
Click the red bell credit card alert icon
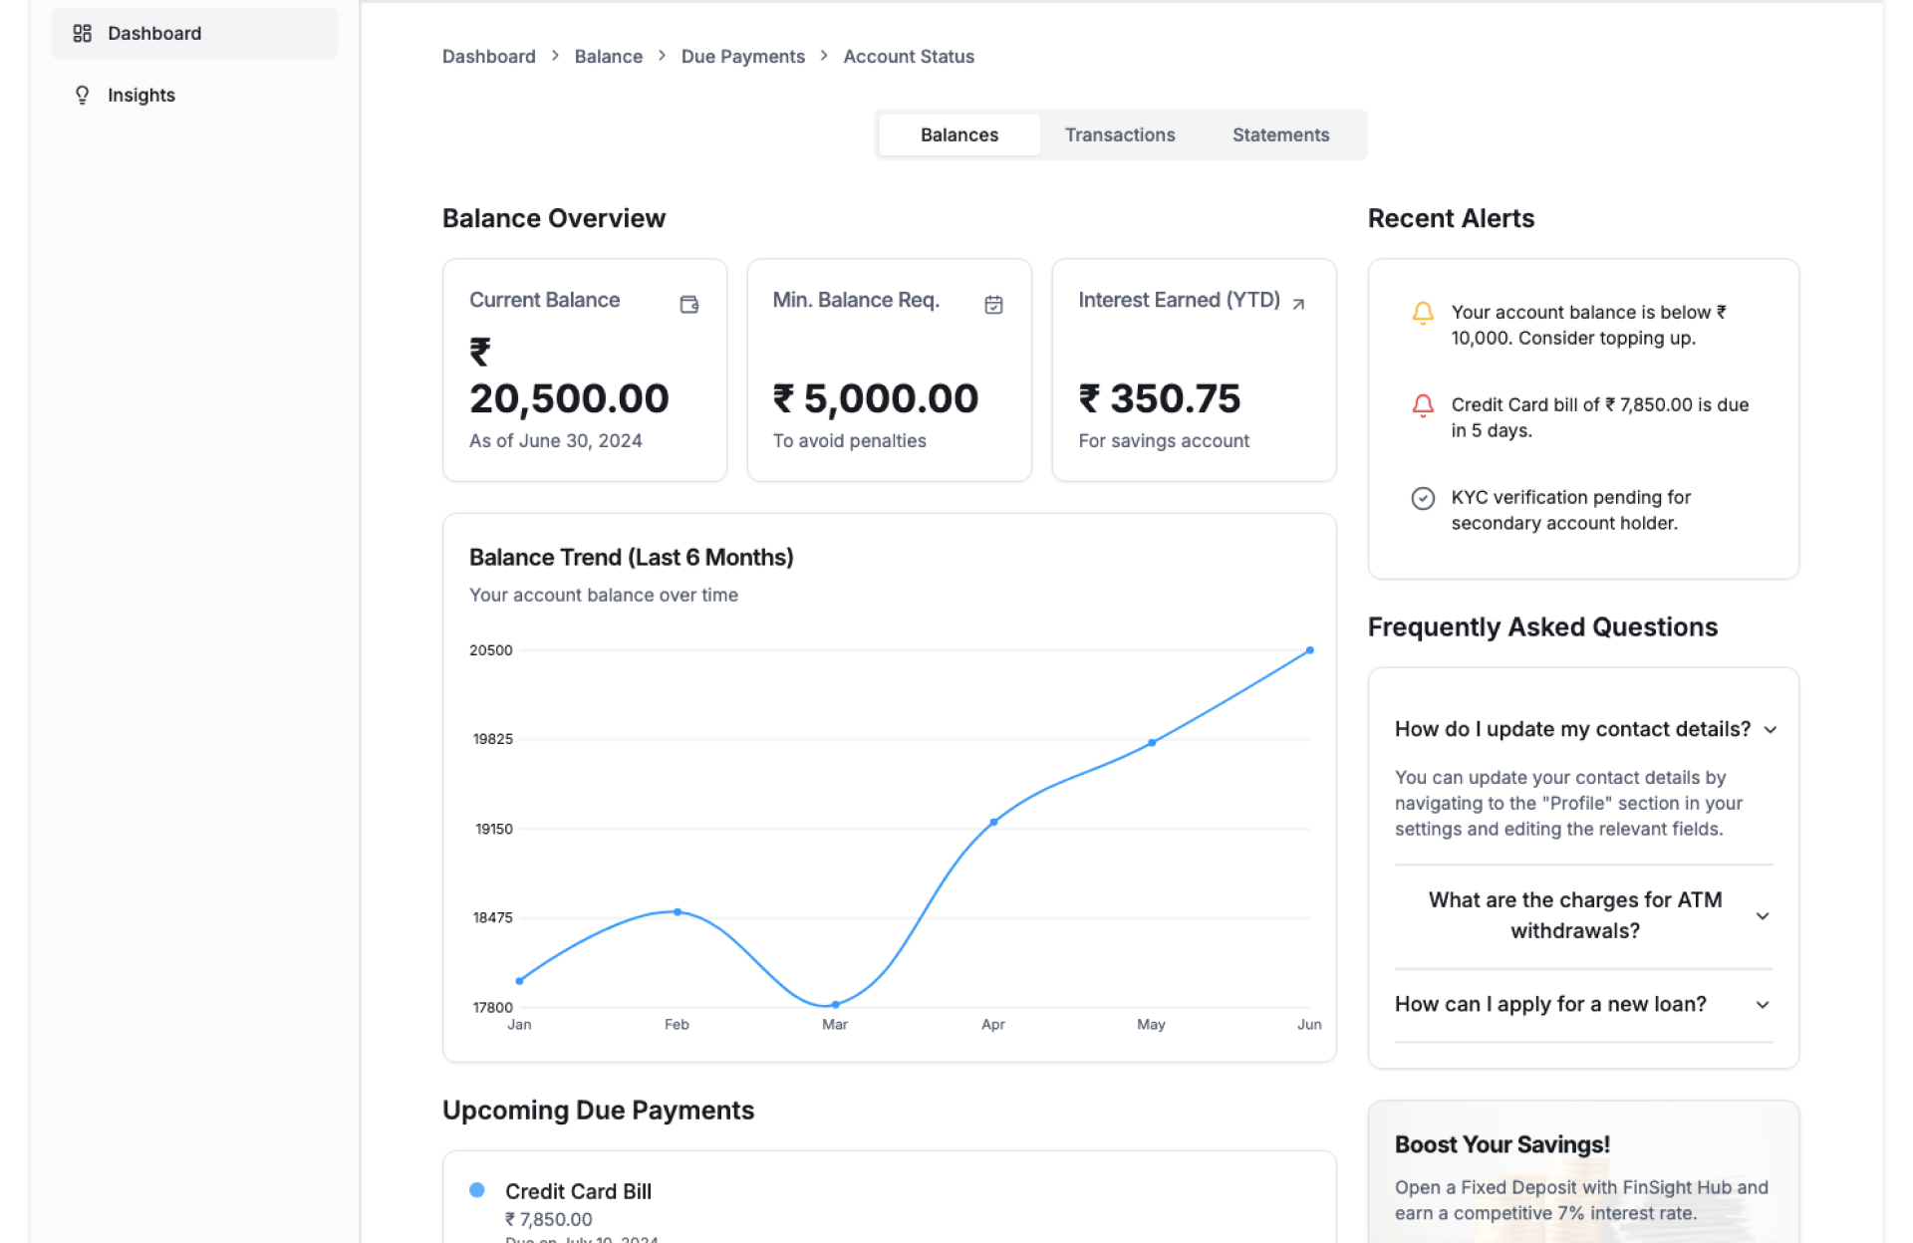click(1423, 405)
